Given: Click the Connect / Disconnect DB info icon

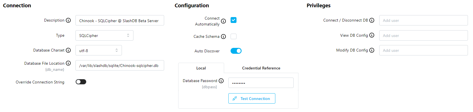Looking at the screenshot, I should click(x=372, y=20).
